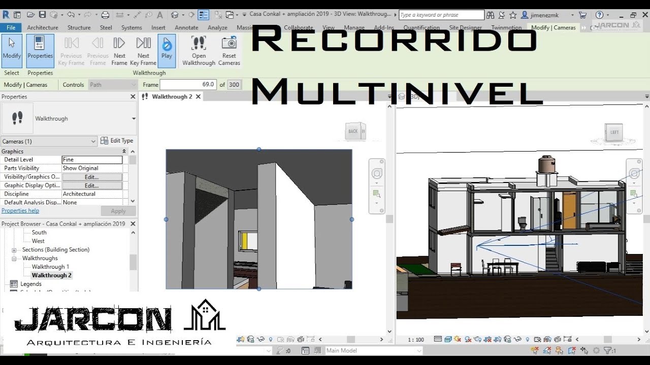The image size is (650, 365).
Task: Click the LEFT ViewCube in 3D view
Action: pos(614,133)
